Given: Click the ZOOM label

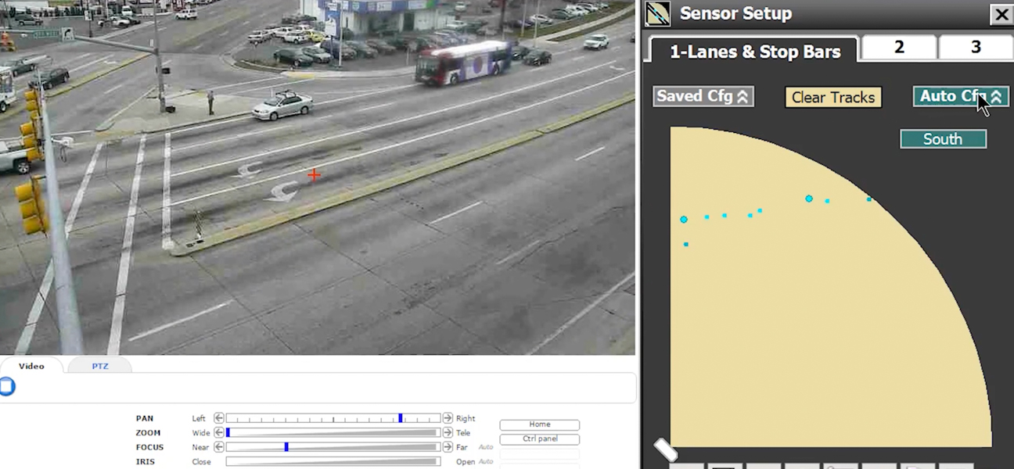Looking at the screenshot, I should pos(148,432).
